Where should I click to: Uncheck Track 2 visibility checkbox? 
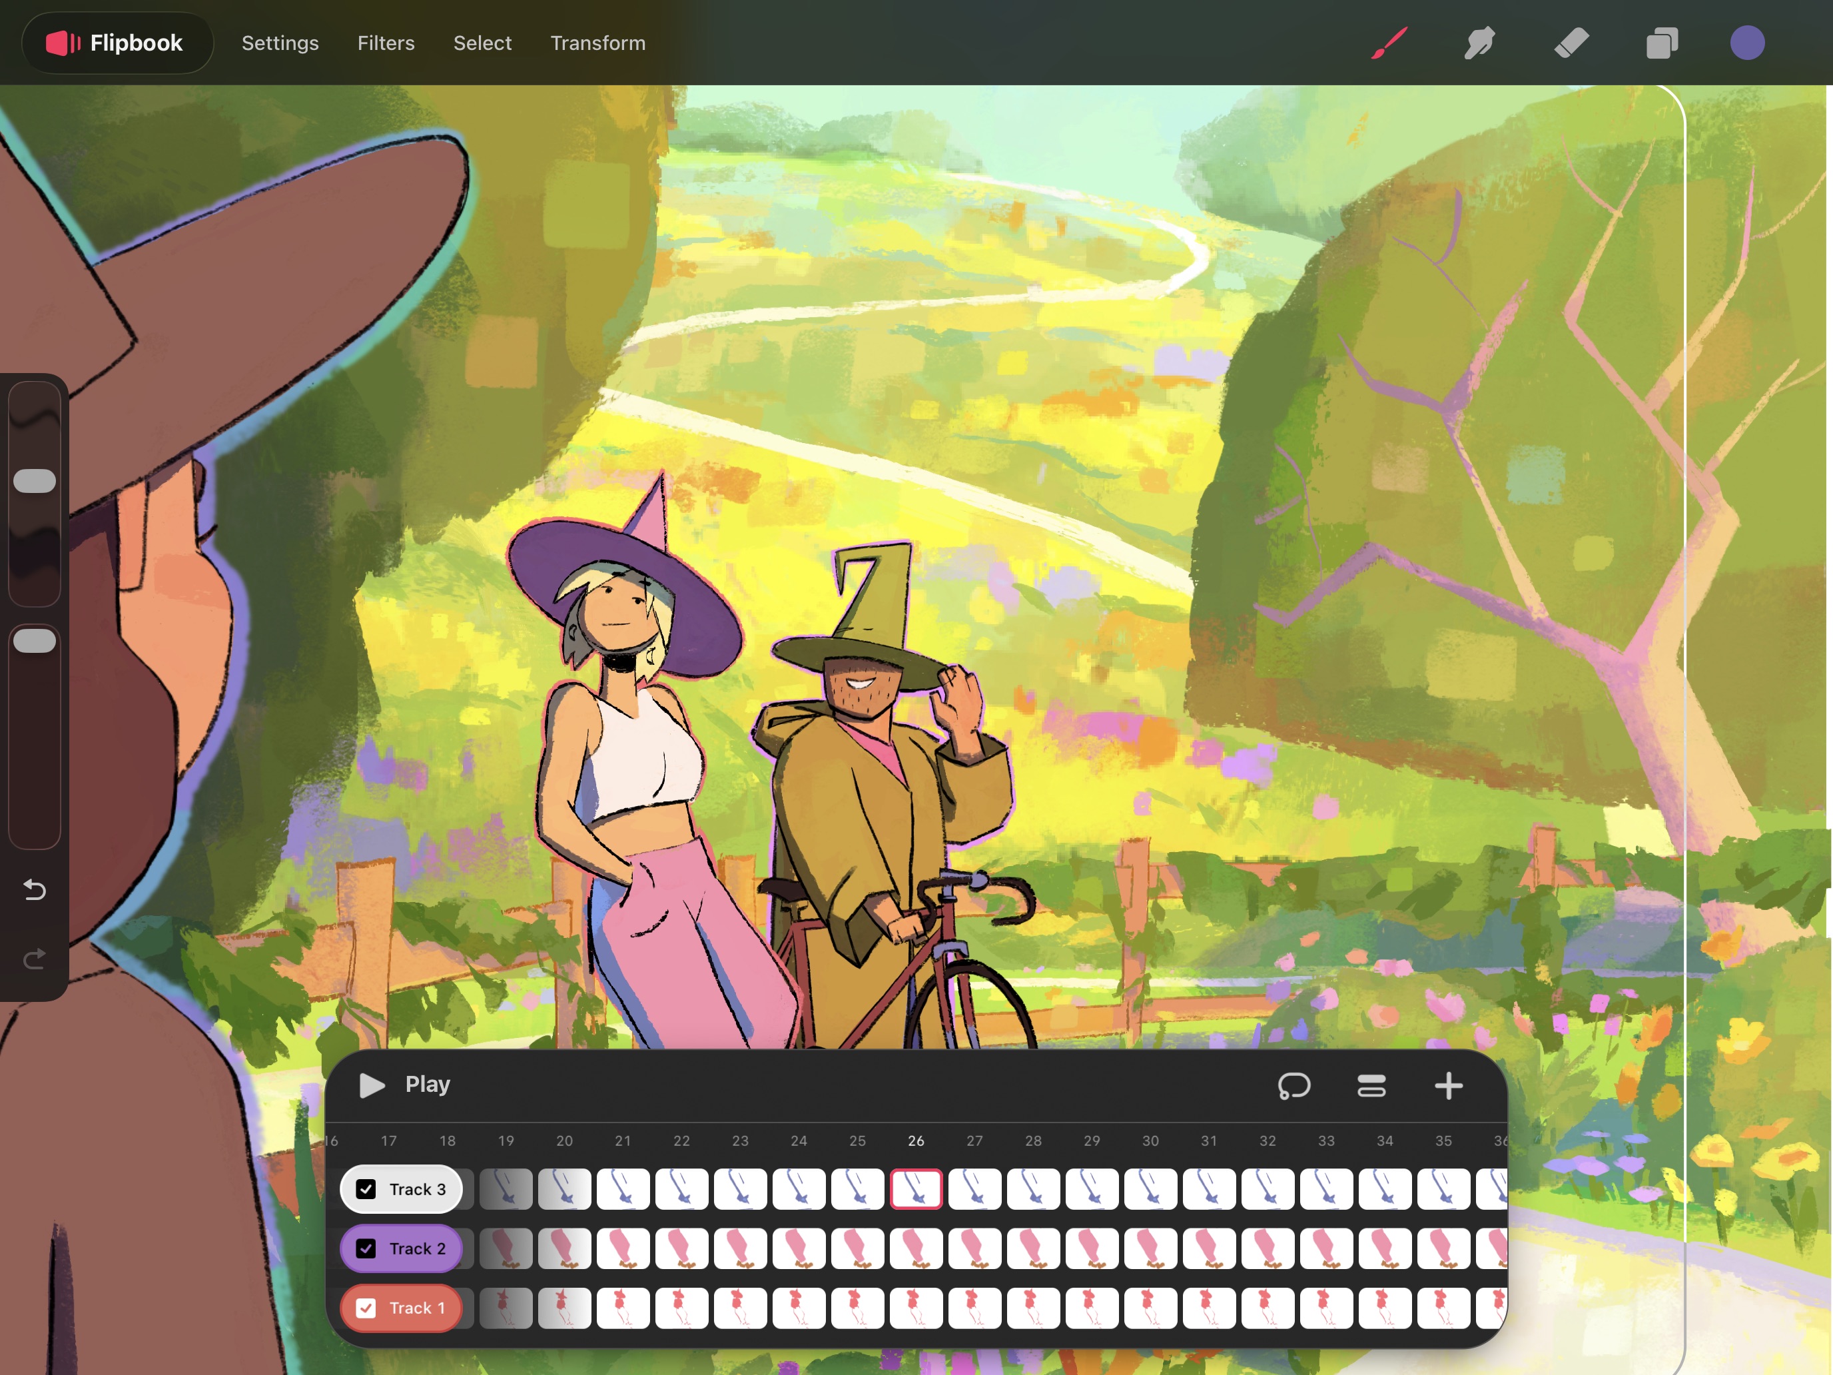pos(366,1248)
